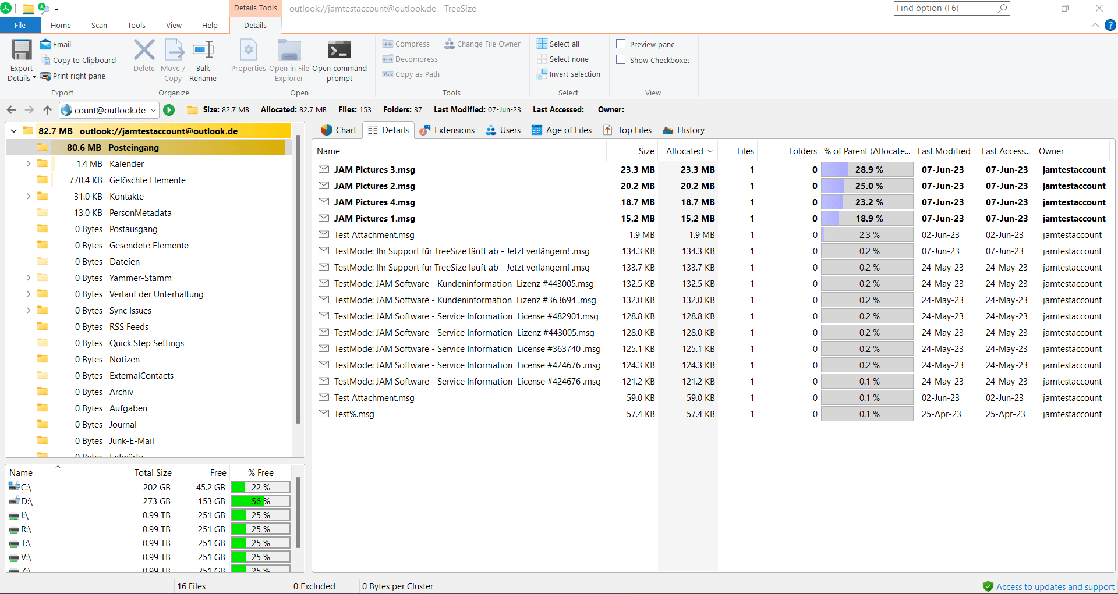
Task: Select the Compress tool
Action: click(387, 44)
